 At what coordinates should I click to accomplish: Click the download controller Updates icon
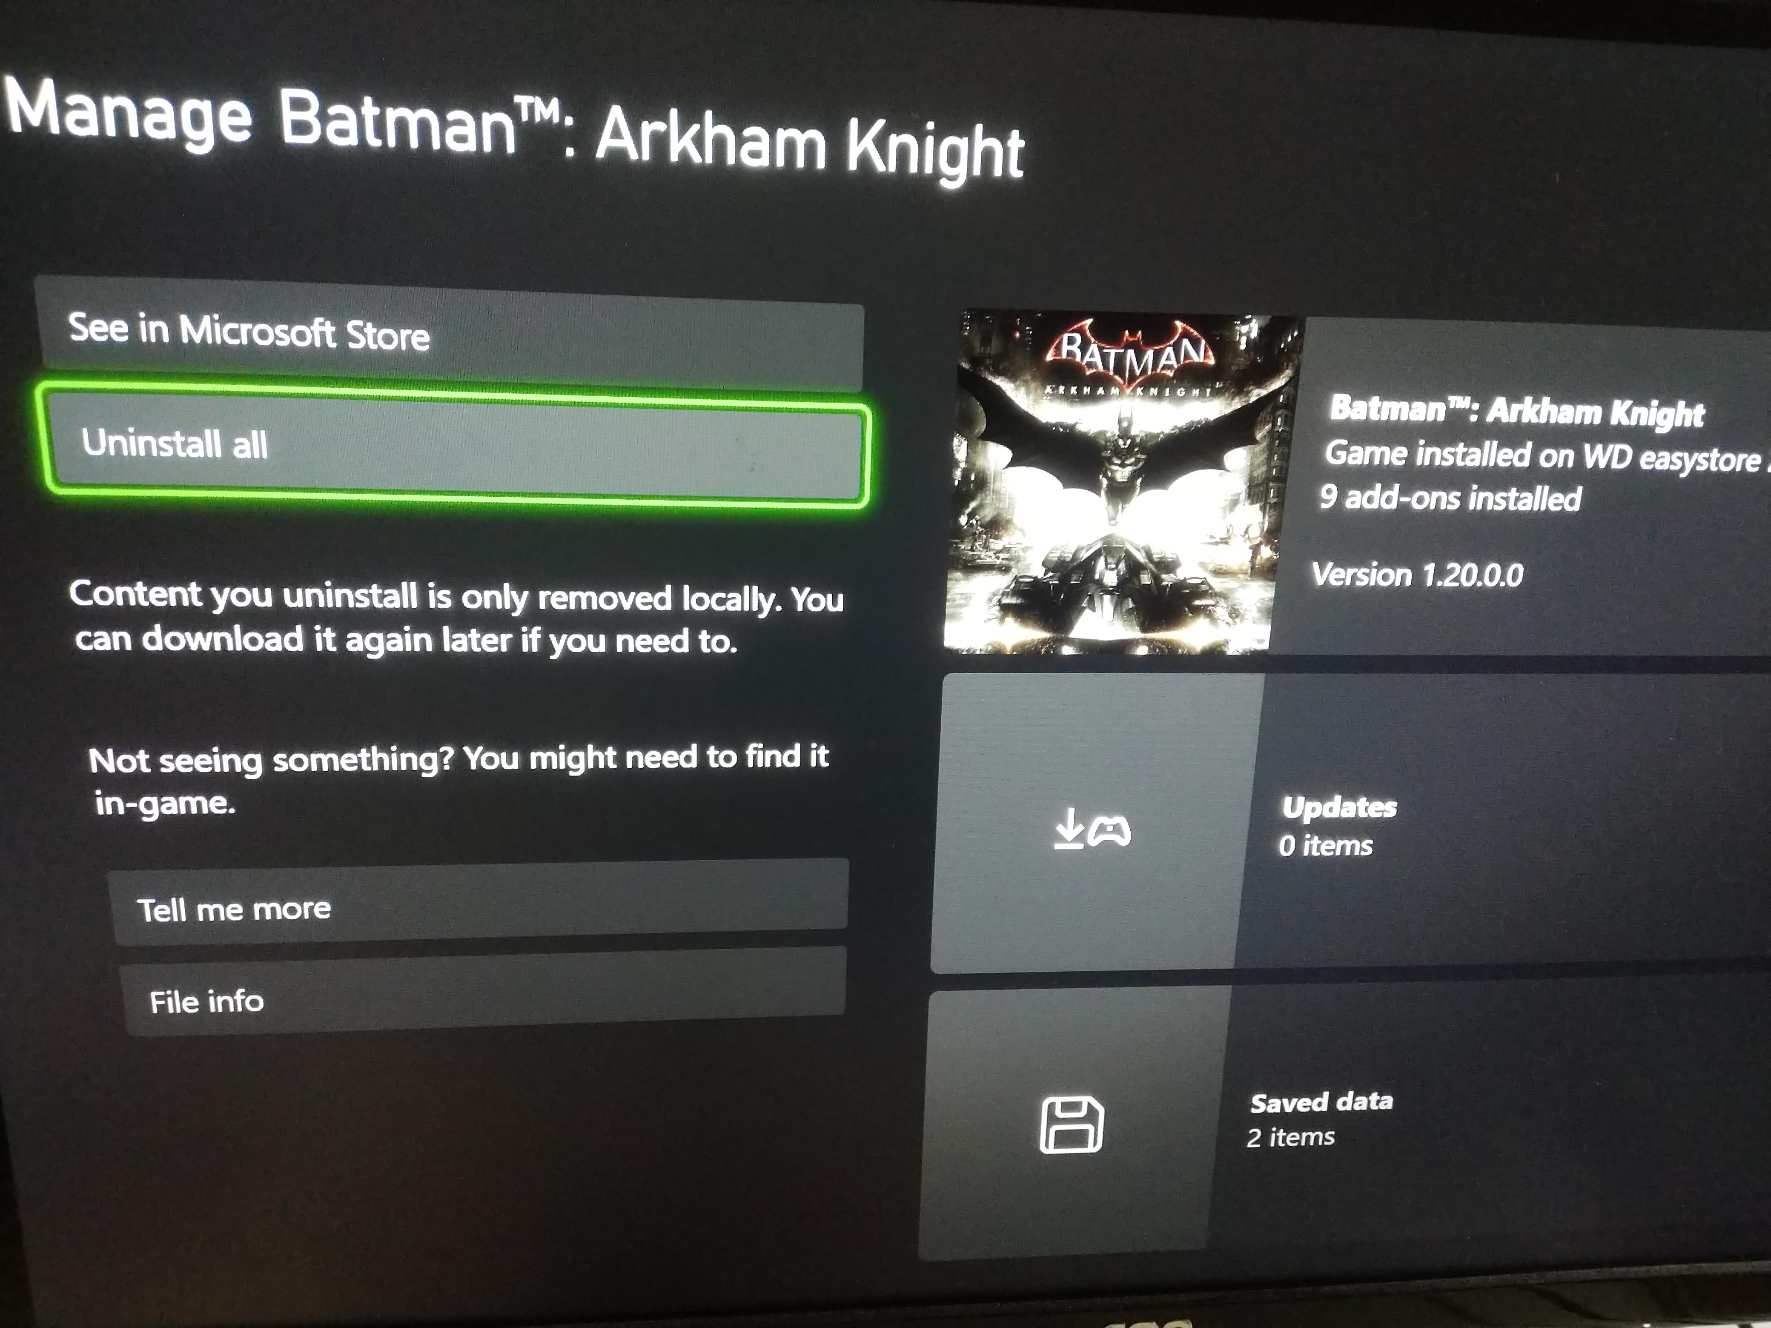point(1092,828)
